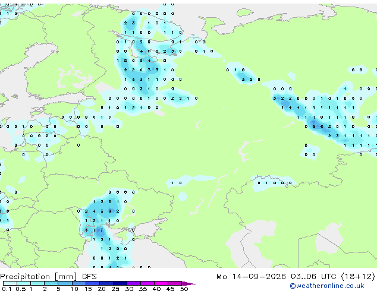The height and width of the screenshot is (291, 377).
Task: Open the weatheronline.co.uk copyright link
Action: tap(327, 286)
